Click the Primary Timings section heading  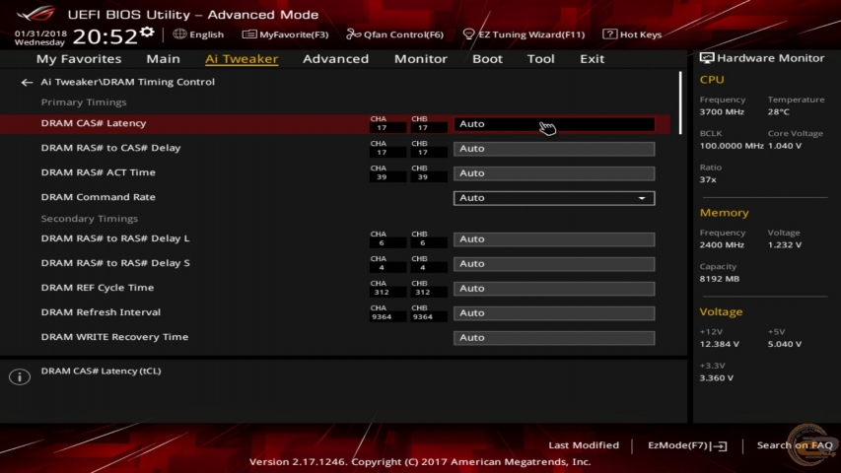coord(84,101)
